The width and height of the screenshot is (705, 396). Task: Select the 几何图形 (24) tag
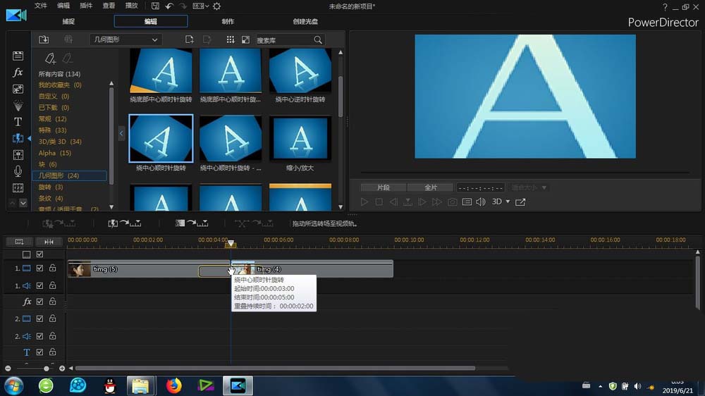point(69,175)
